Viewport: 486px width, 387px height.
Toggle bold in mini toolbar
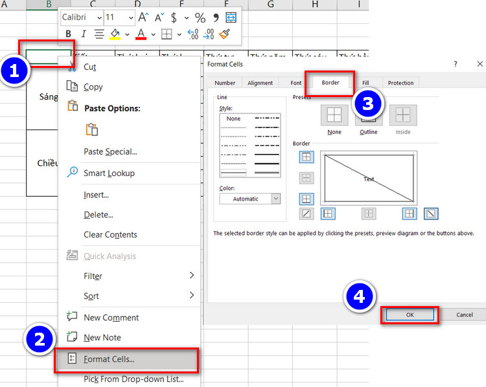pyautogui.click(x=69, y=34)
